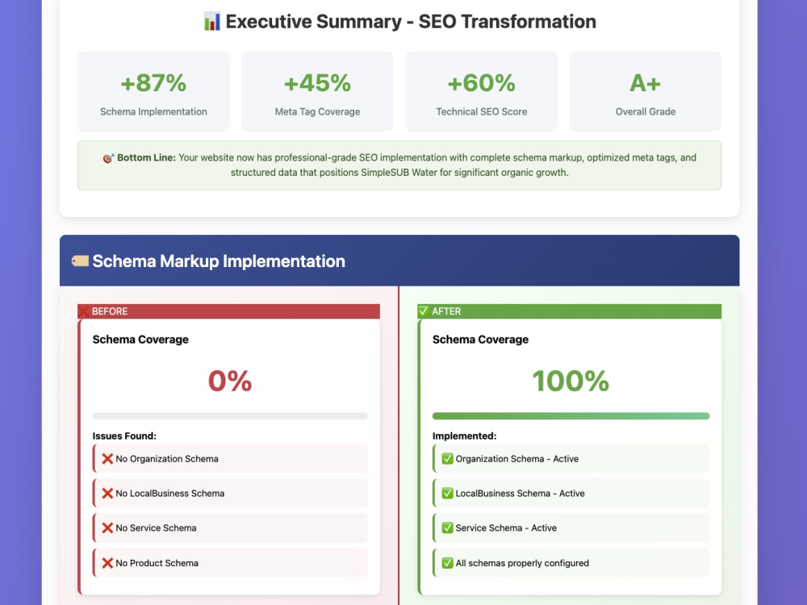Click the green check icon in AFTER header

point(423,311)
